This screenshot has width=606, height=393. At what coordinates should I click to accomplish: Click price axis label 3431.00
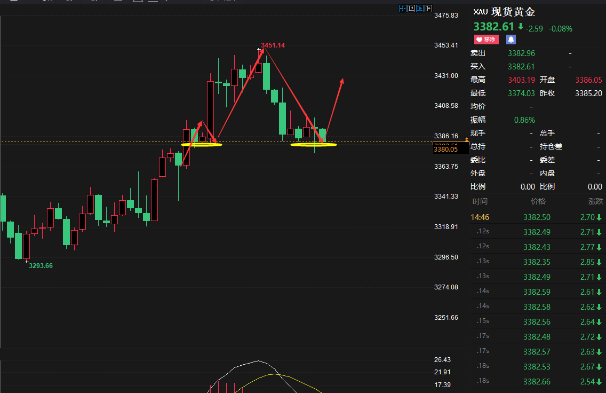coord(446,76)
